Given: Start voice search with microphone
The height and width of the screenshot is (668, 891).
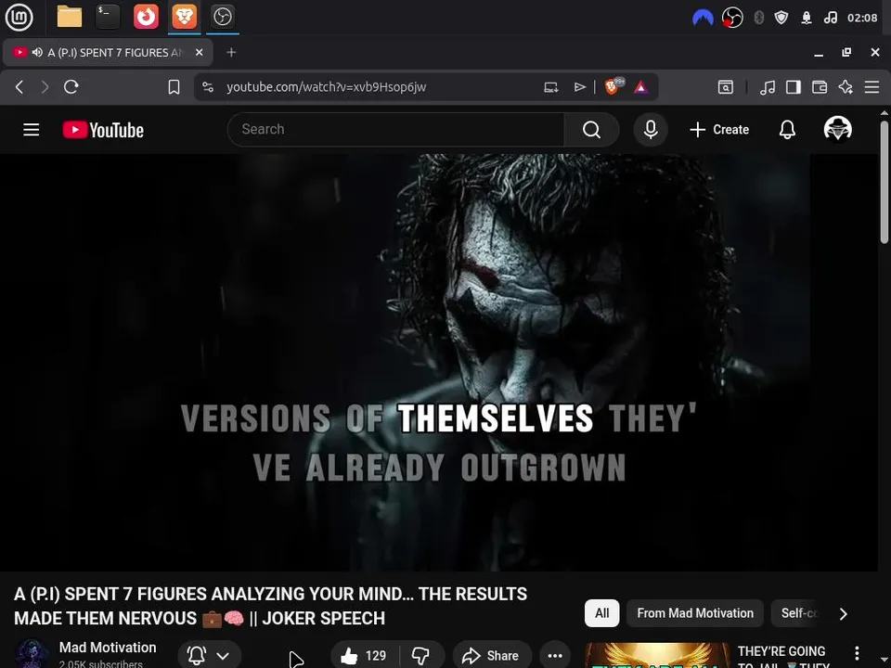Looking at the screenshot, I should coord(651,130).
